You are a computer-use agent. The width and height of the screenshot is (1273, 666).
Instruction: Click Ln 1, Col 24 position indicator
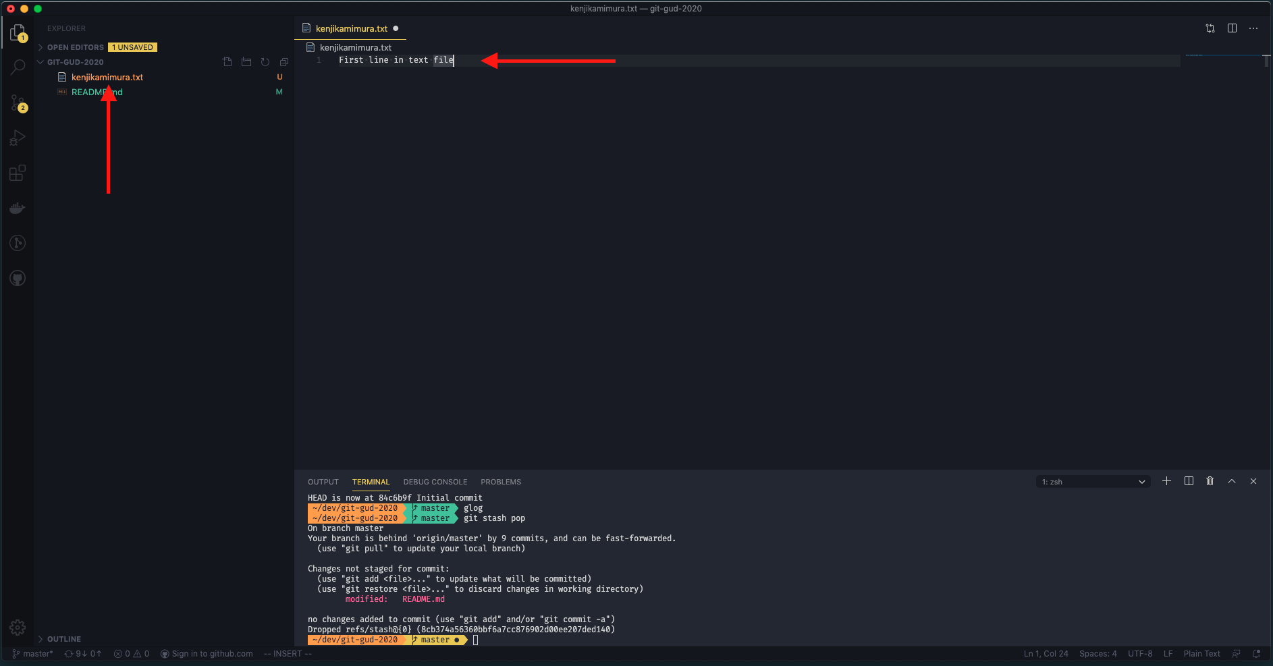(1046, 653)
